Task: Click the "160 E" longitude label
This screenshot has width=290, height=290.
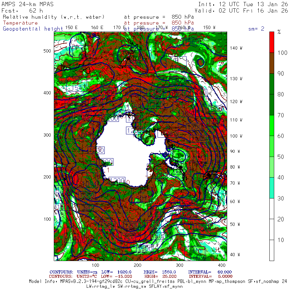Action: coord(97,28)
